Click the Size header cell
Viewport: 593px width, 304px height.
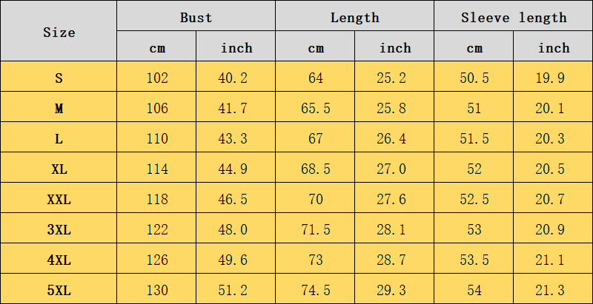click(x=59, y=31)
